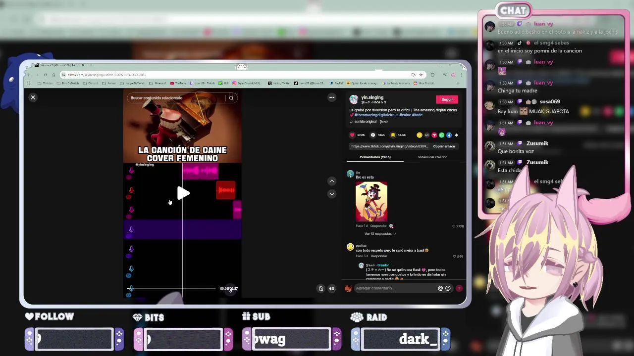Open Discord bookmark folder
Viewport: 634px width, 356px height.
[91, 83]
